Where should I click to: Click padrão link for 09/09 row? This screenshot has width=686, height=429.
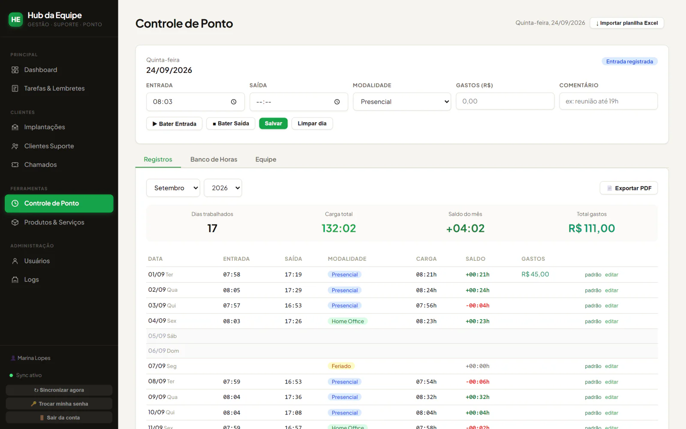coord(593,397)
